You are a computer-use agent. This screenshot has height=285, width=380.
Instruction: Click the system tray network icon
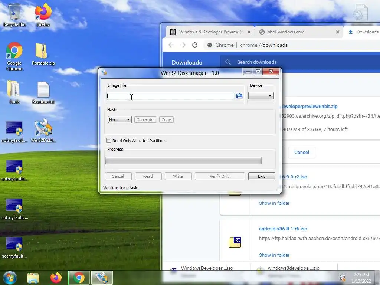[343, 278]
